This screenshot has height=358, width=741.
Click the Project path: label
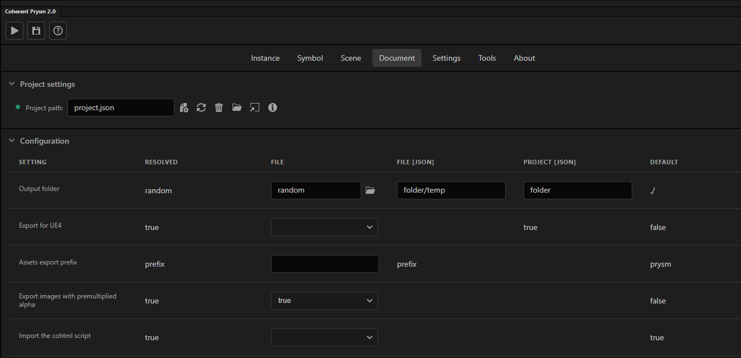pos(45,108)
